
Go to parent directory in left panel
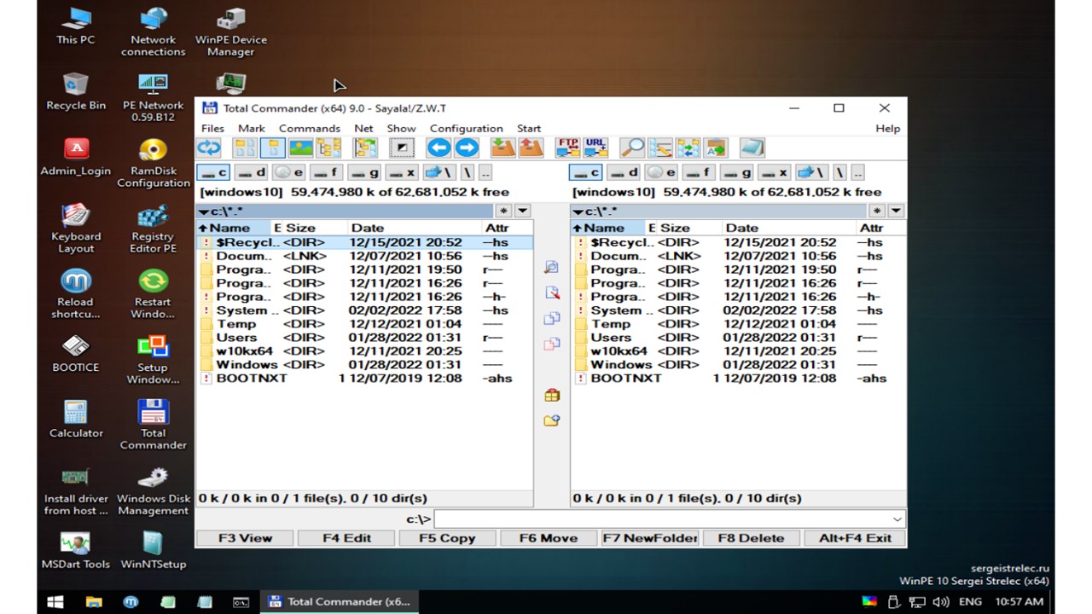(485, 172)
